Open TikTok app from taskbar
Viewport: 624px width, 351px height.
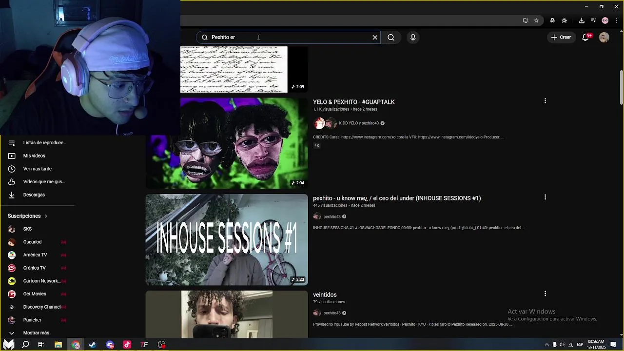(x=127, y=345)
